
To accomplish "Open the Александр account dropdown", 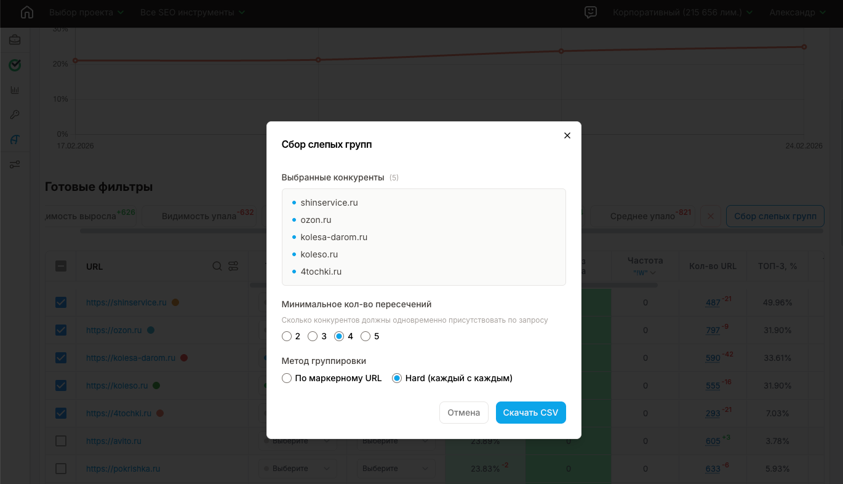I will point(797,12).
